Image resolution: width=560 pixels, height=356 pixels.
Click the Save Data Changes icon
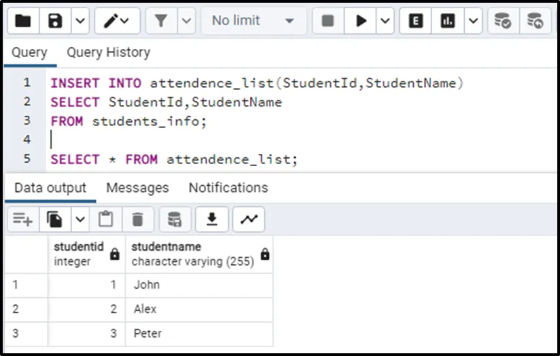pyautogui.click(x=175, y=219)
